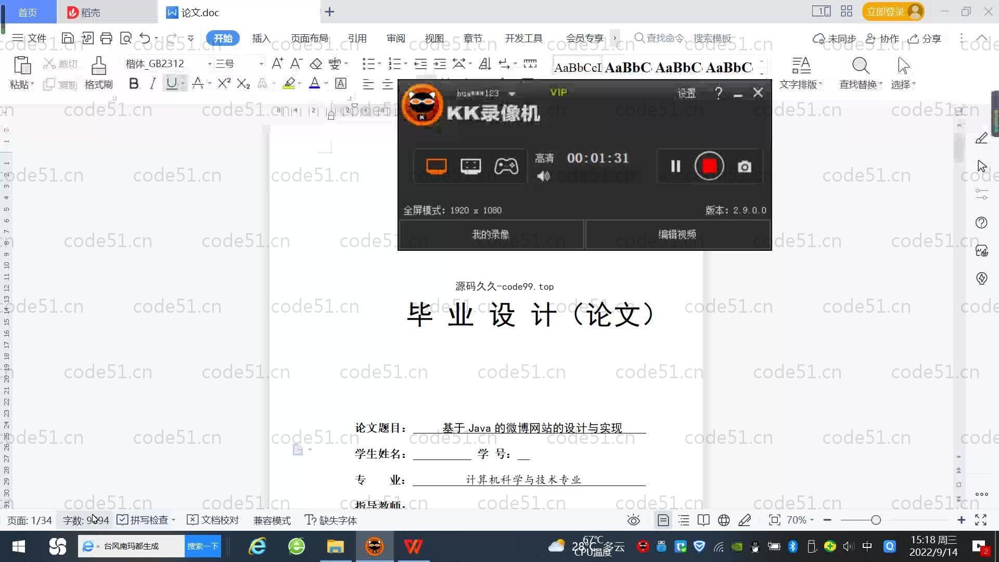Open bullet list options dropdown
Viewport: 999px width, 562px height.
[379, 63]
